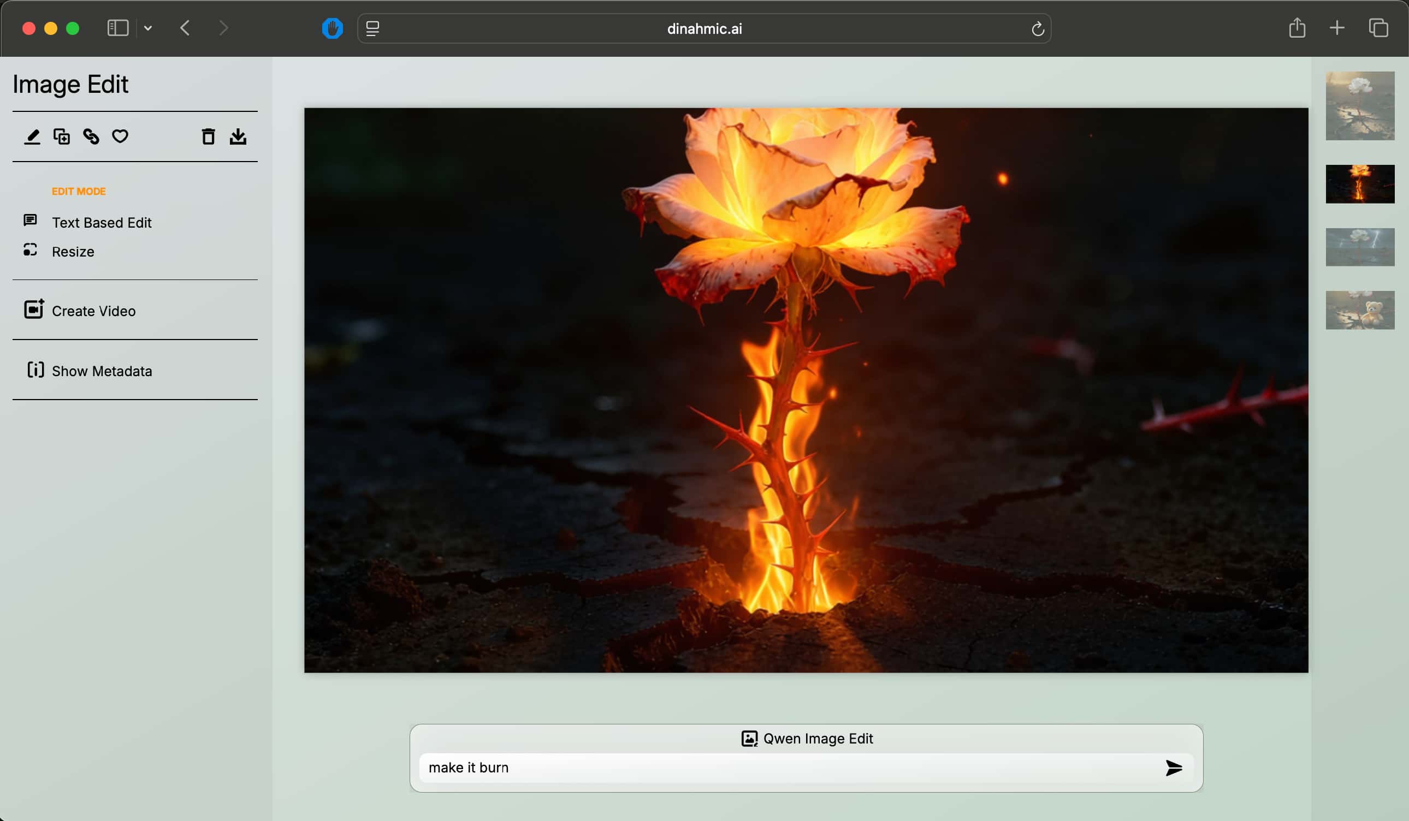Show Metadata for this image
The height and width of the screenshot is (821, 1409).
[101, 371]
